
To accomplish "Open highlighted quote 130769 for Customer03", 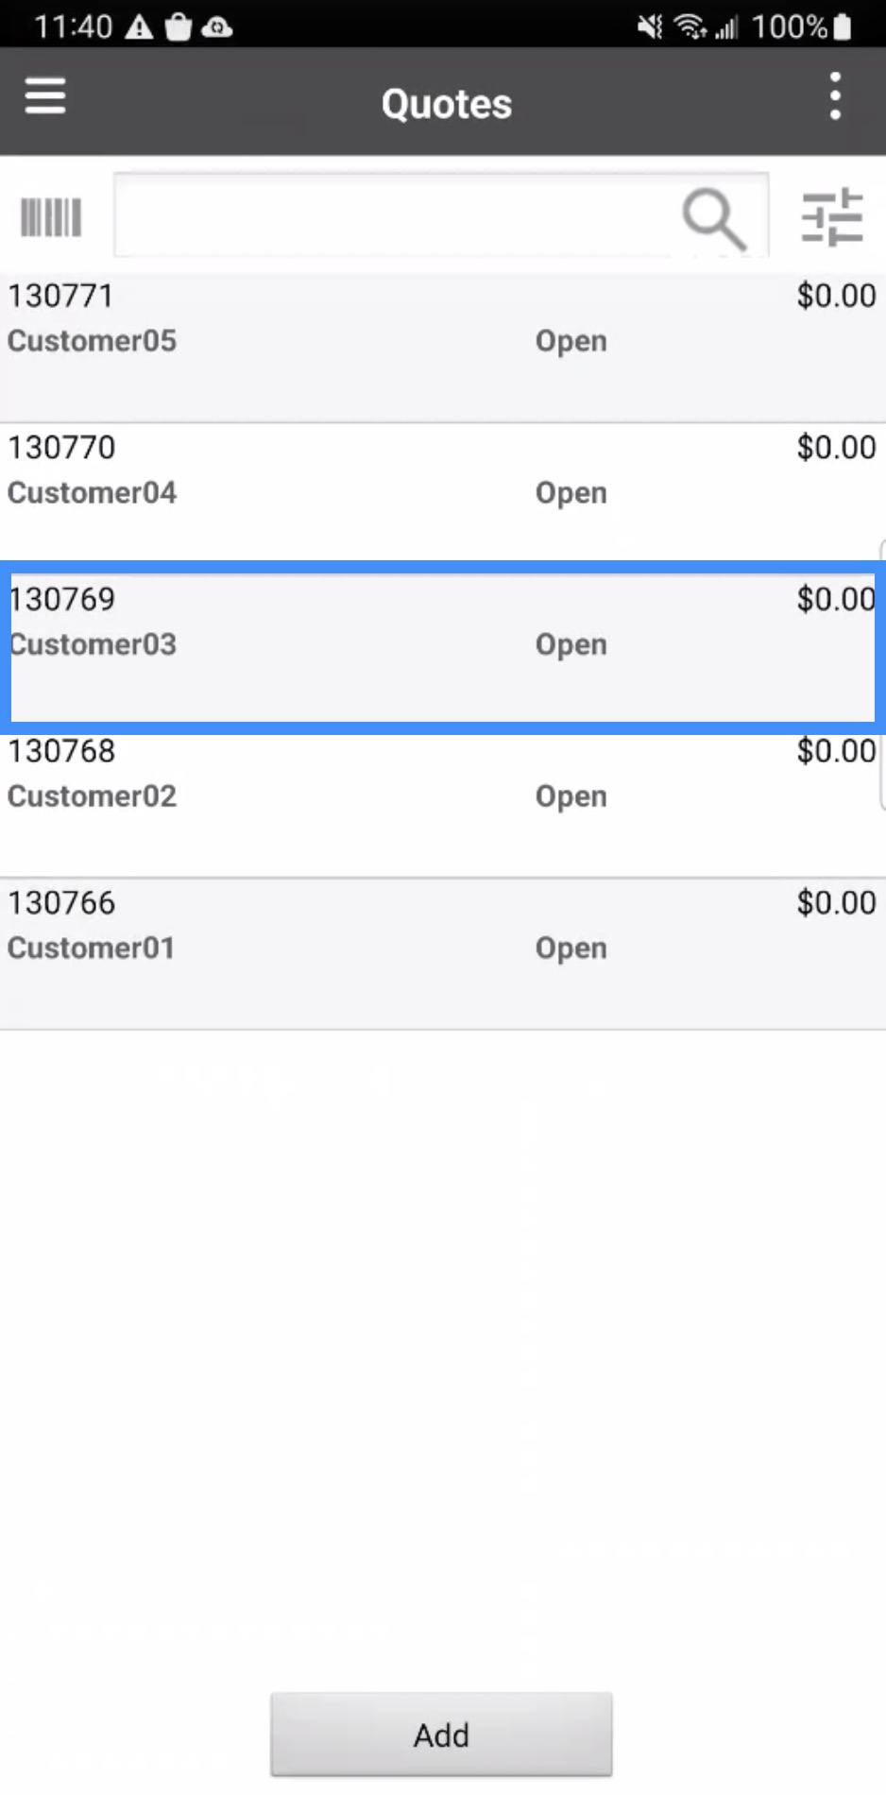I will tap(442, 647).
